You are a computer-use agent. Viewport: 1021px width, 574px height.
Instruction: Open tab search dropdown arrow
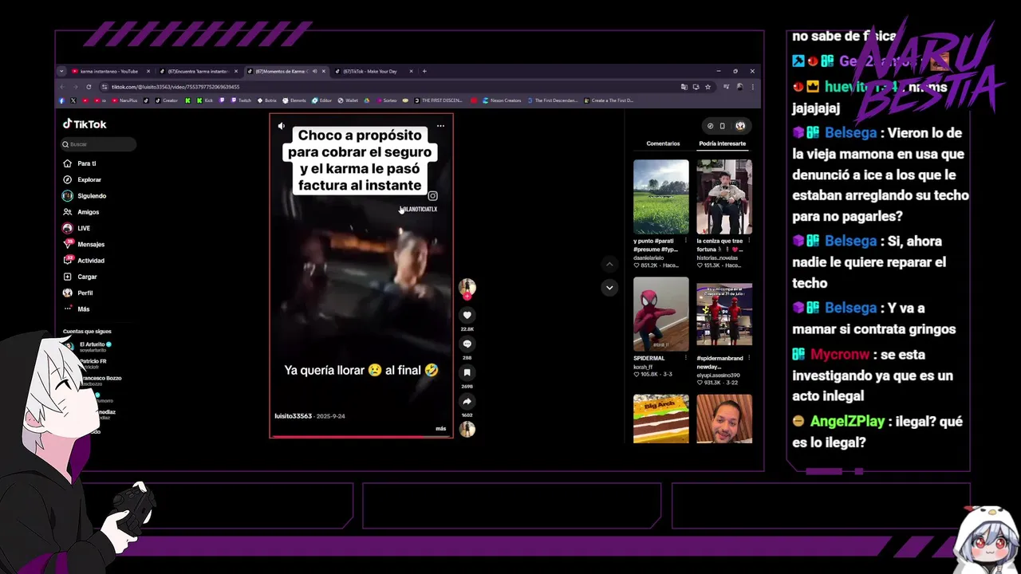[61, 71]
